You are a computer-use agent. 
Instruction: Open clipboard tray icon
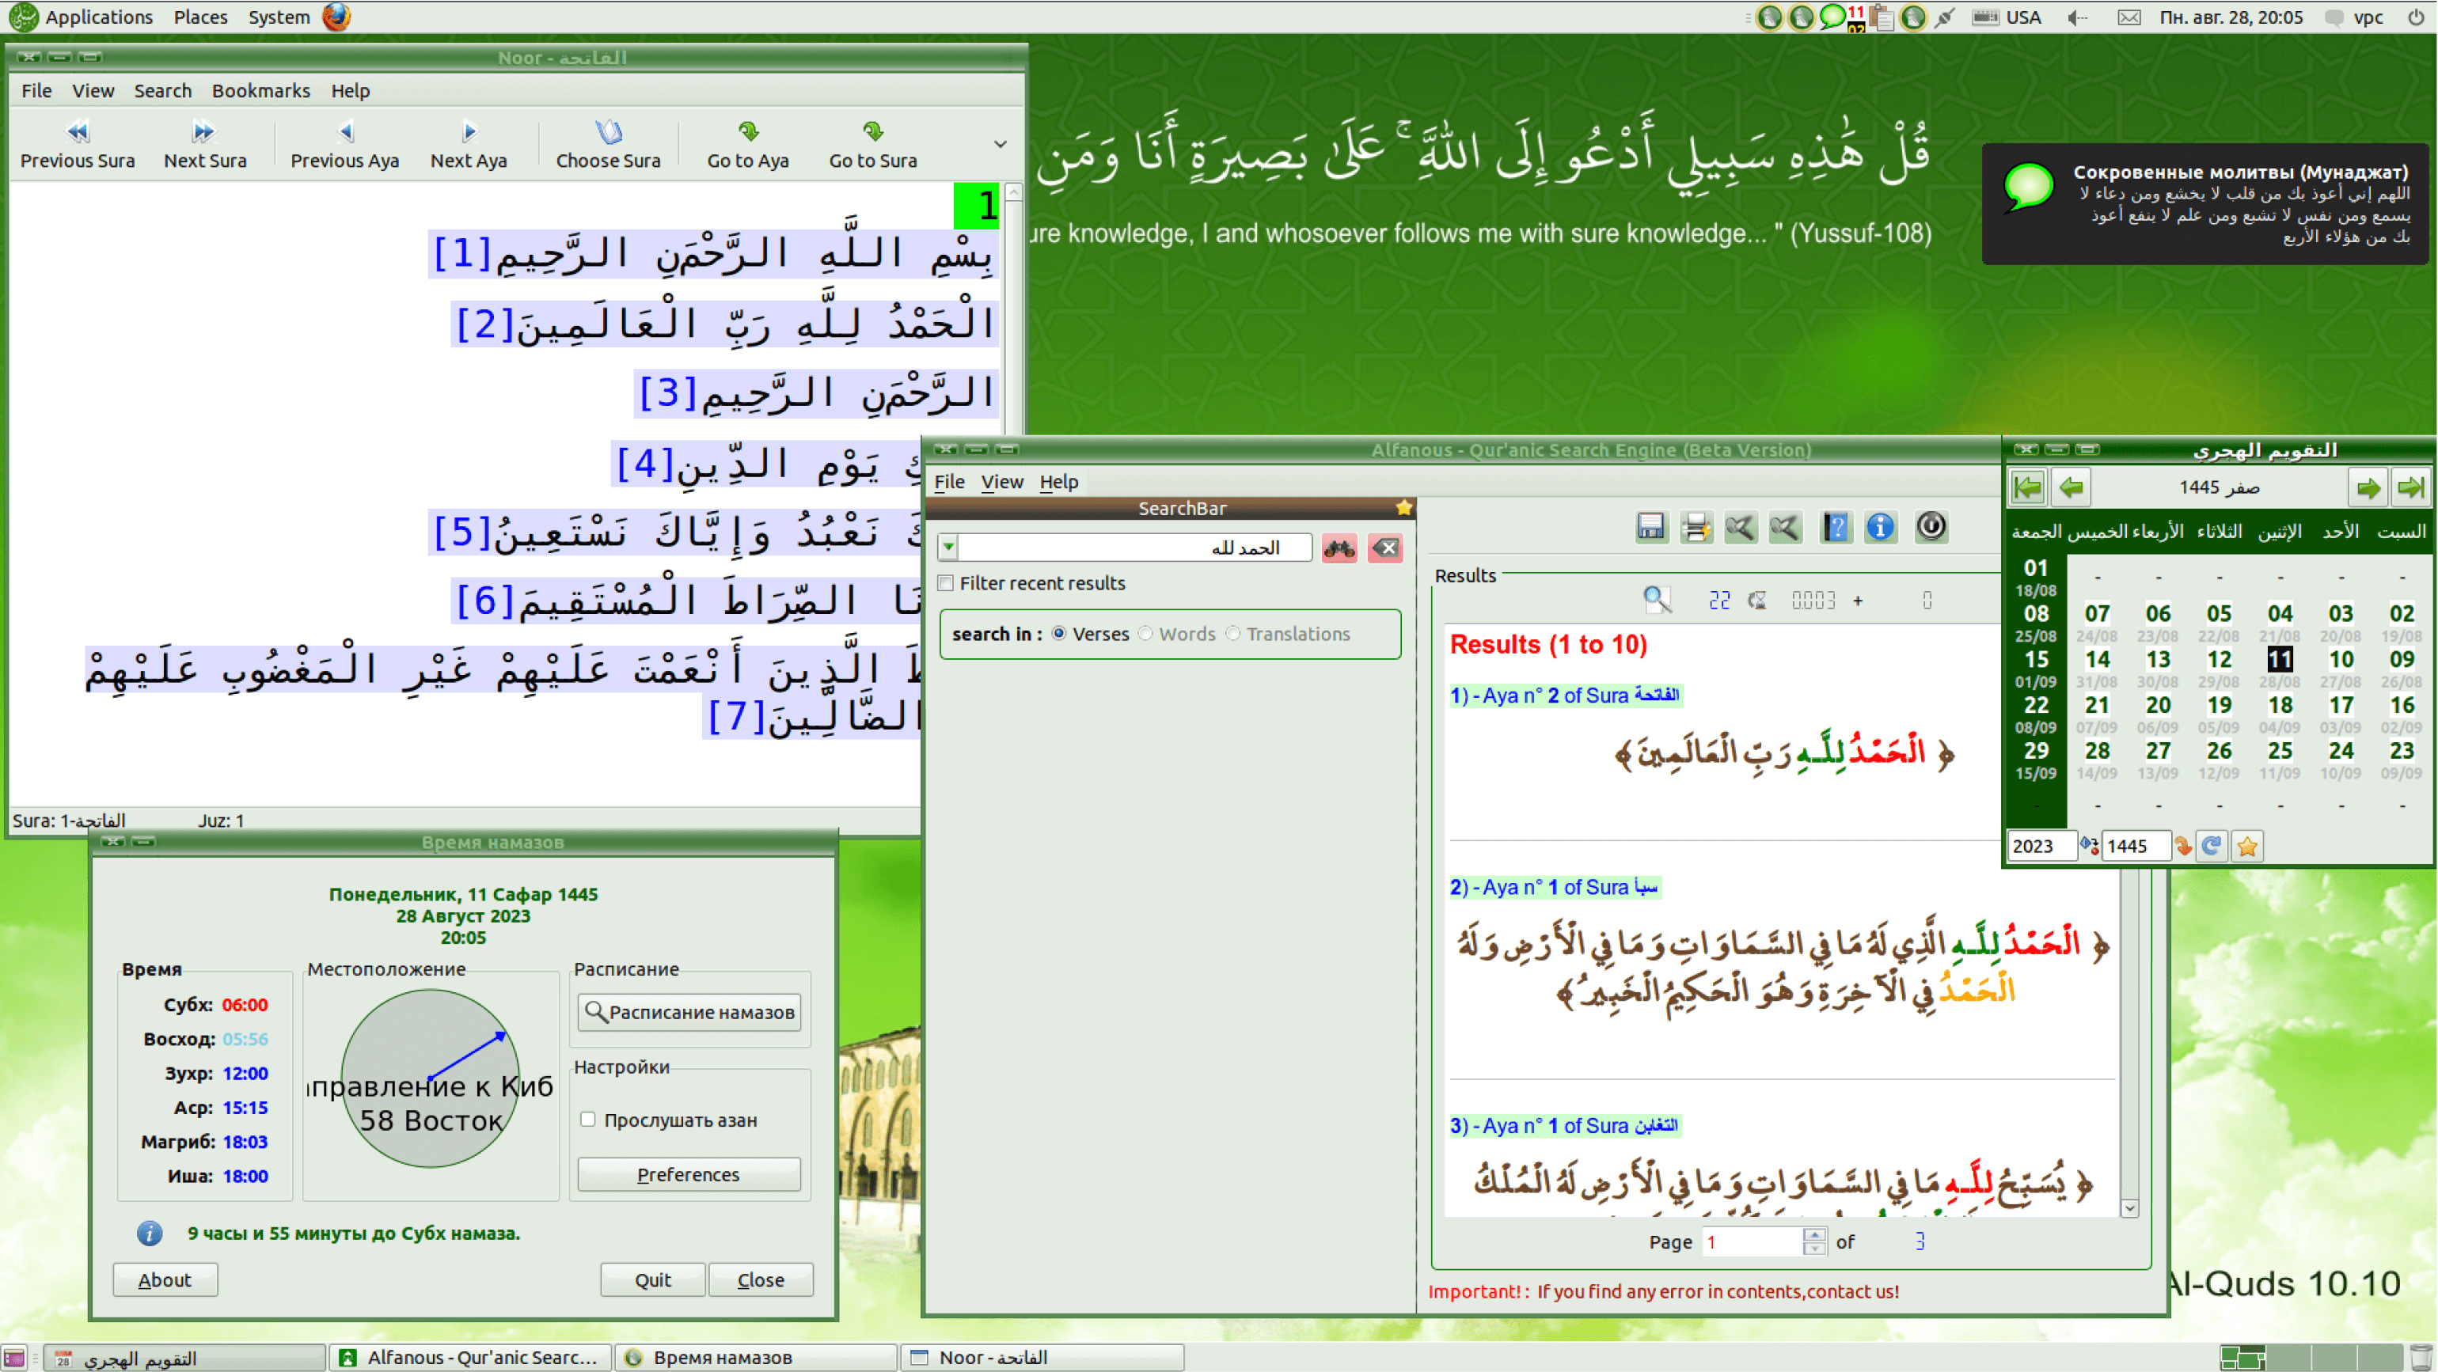(1882, 17)
